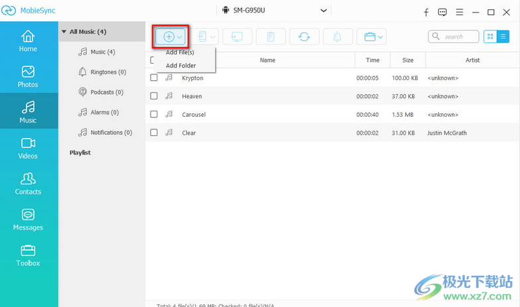Sort by the Artist column header
This screenshot has width=520, height=307.
[x=472, y=60]
